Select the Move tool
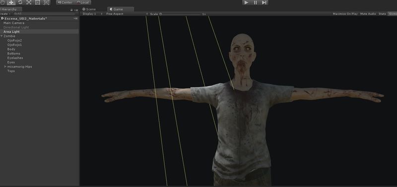This screenshot has width=397, height=187. [x=11, y=2]
